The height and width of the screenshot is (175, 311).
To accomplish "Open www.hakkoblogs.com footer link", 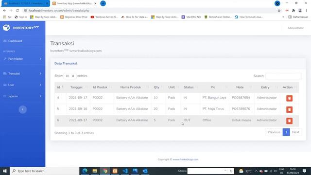I will point(186,159).
